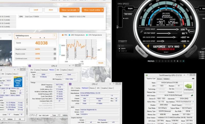Click the Details button under the chart
This screenshot has height=124, width=205.
[x=101, y=63]
